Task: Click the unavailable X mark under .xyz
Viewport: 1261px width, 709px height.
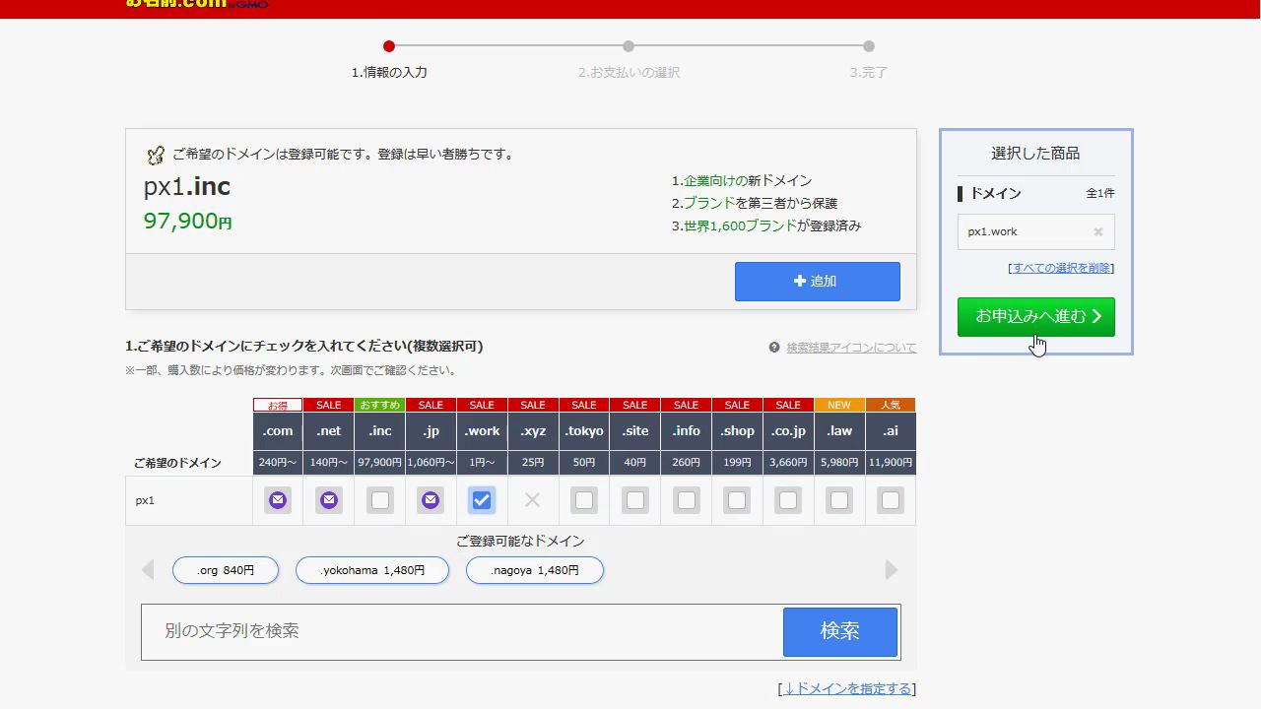Action: 532,500
